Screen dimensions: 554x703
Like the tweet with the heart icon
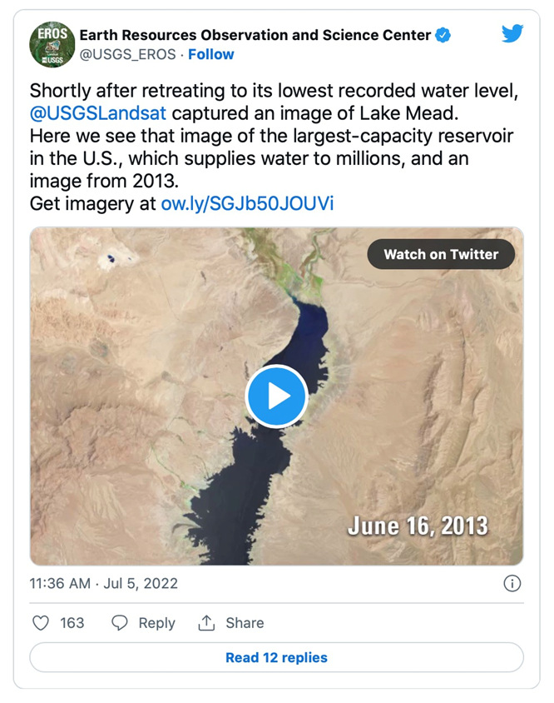click(41, 623)
